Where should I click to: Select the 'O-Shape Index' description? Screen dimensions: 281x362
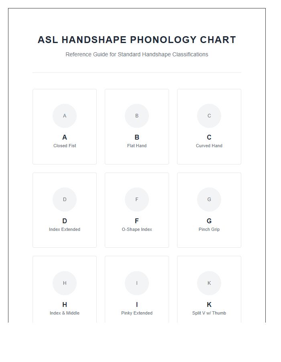(x=137, y=229)
